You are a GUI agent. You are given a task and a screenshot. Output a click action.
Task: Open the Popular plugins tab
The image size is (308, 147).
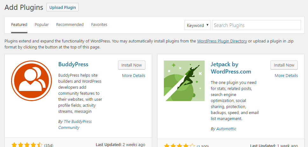(x=42, y=25)
